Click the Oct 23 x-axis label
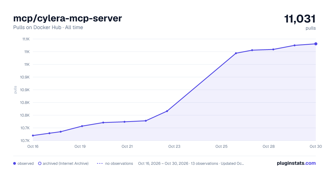The height and width of the screenshot is (173, 329). pyautogui.click(x=174, y=146)
